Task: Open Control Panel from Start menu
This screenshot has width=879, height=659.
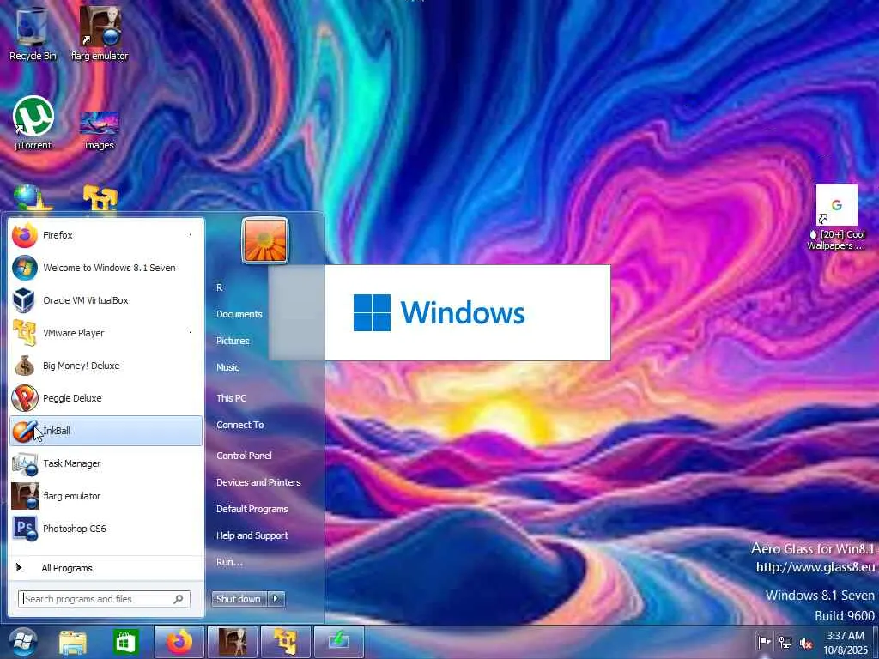Action: click(x=244, y=456)
